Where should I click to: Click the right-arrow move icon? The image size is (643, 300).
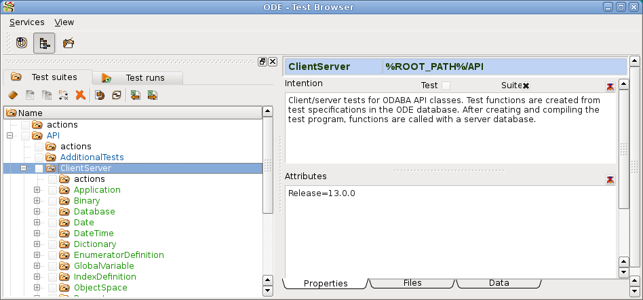(152, 96)
